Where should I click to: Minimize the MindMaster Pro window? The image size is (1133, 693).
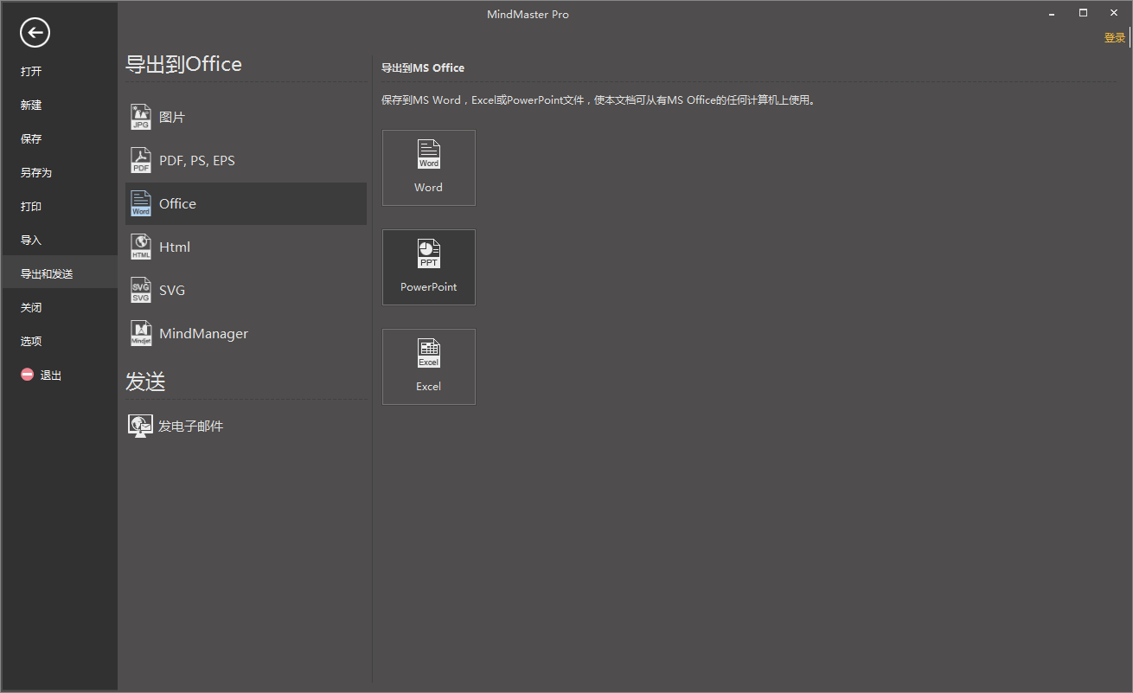click(x=1052, y=13)
